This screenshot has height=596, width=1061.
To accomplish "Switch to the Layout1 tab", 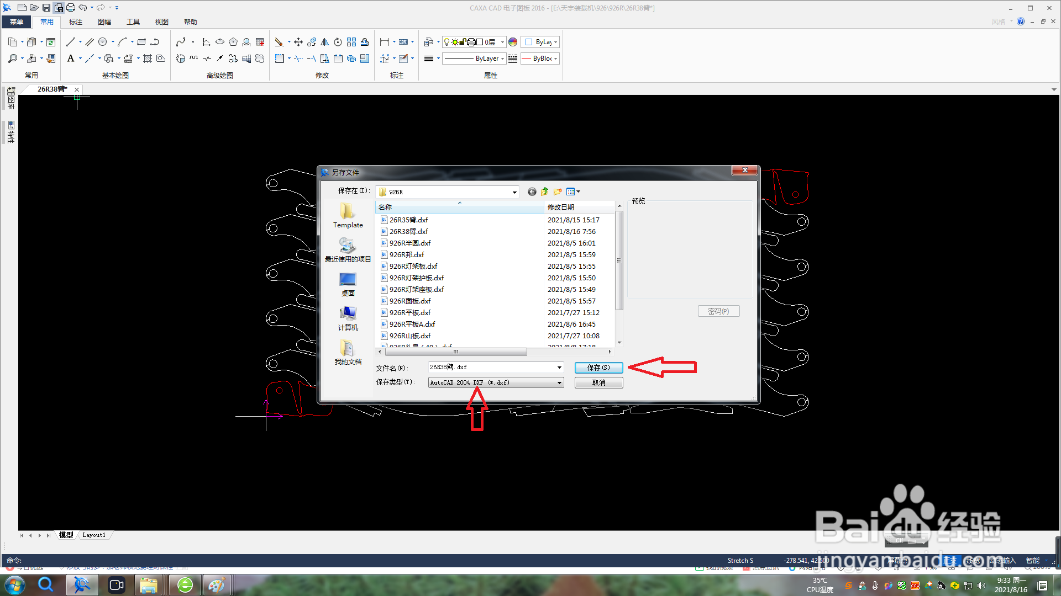I will 94,535.
